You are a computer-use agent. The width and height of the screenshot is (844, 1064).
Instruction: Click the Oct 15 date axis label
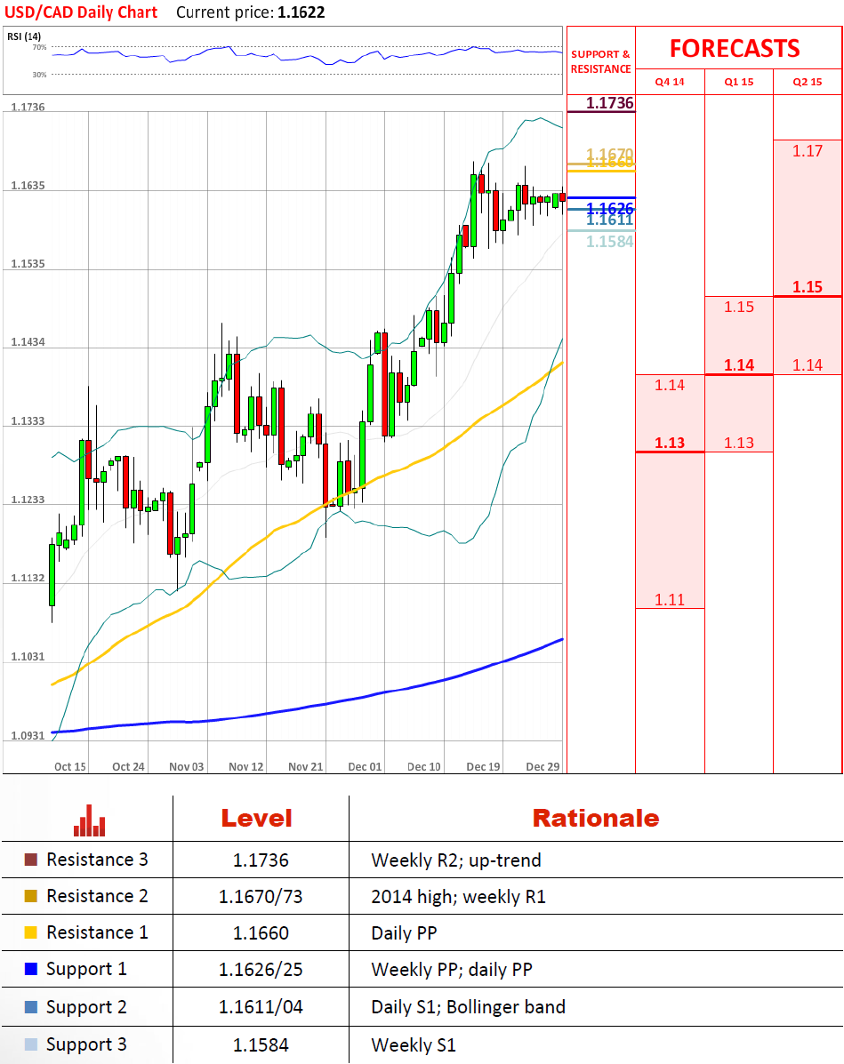[70, 766]
